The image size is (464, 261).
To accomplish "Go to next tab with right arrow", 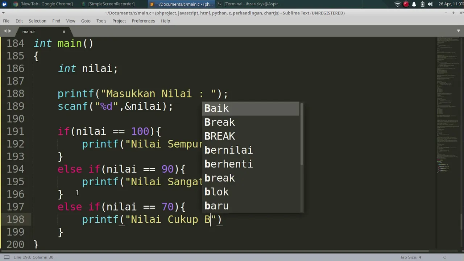I will [x=10, y=31].
